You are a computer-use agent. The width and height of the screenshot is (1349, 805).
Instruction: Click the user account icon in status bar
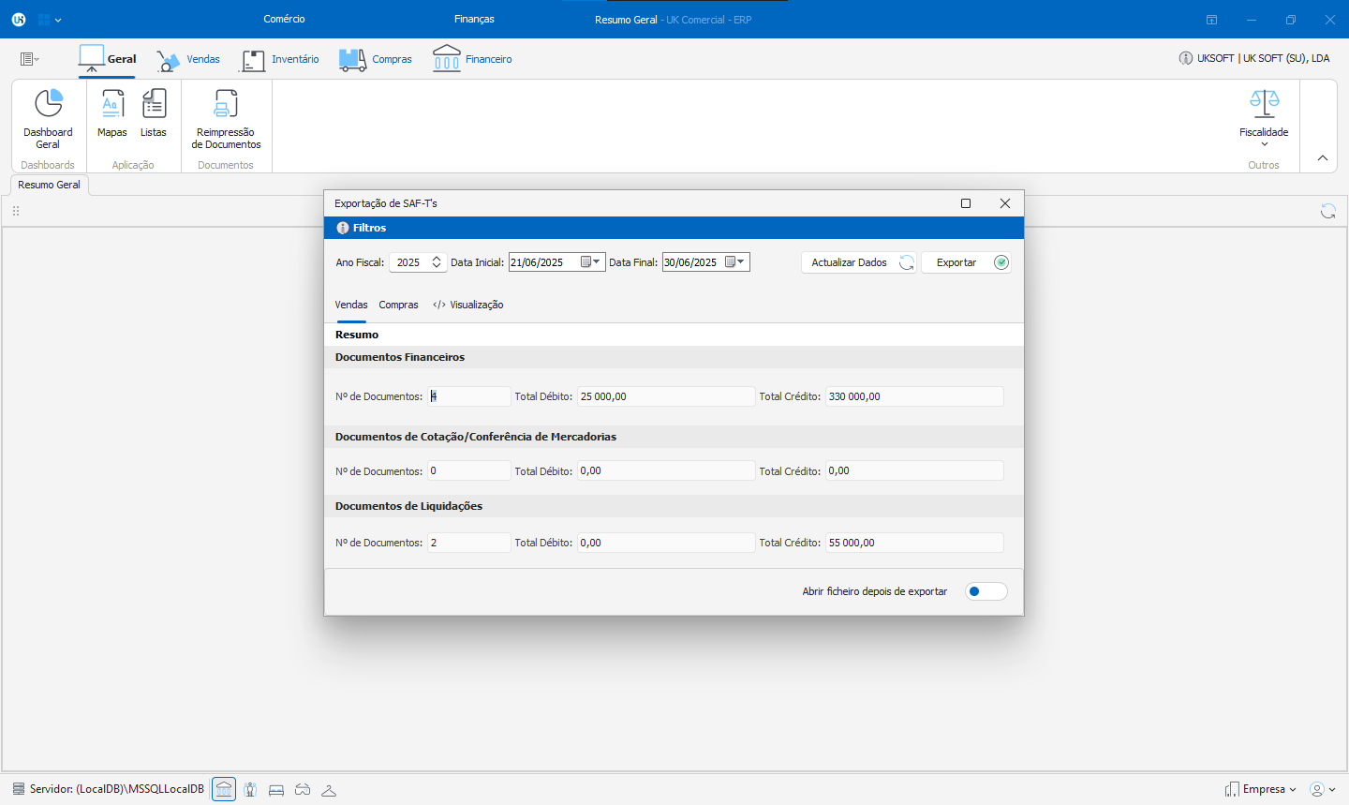point(1317,789)
